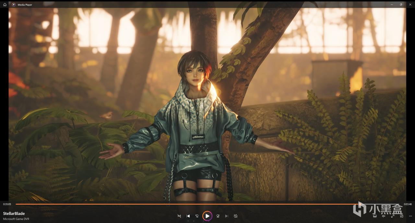Skip back 10 seconds
The width and height of the screenshot is (415, 223).
point(197,216)
